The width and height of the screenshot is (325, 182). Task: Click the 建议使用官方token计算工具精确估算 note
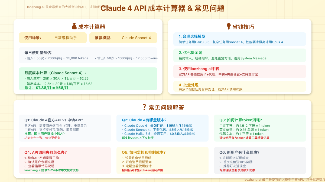point(244,138)
